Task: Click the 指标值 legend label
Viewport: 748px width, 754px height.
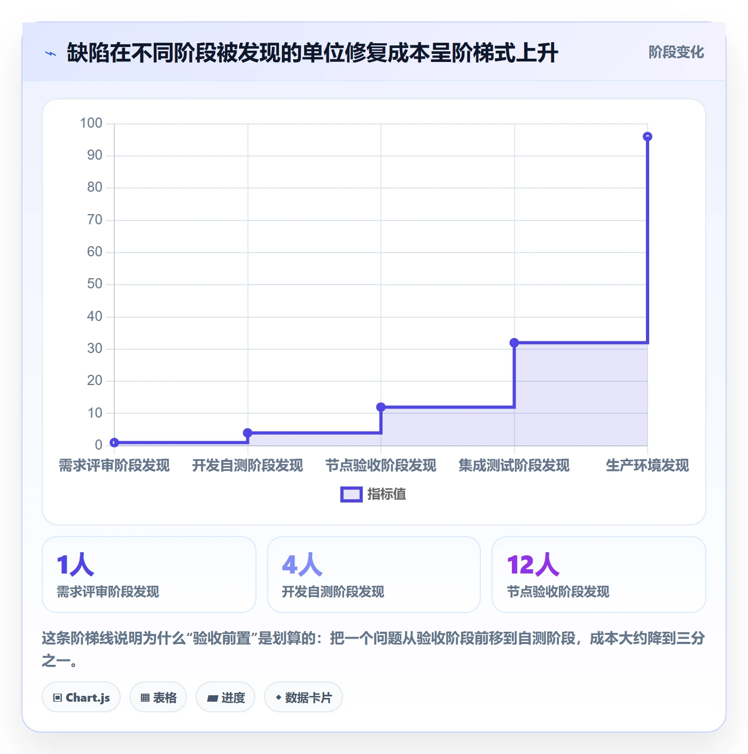Action: click(x=387, y=494)
